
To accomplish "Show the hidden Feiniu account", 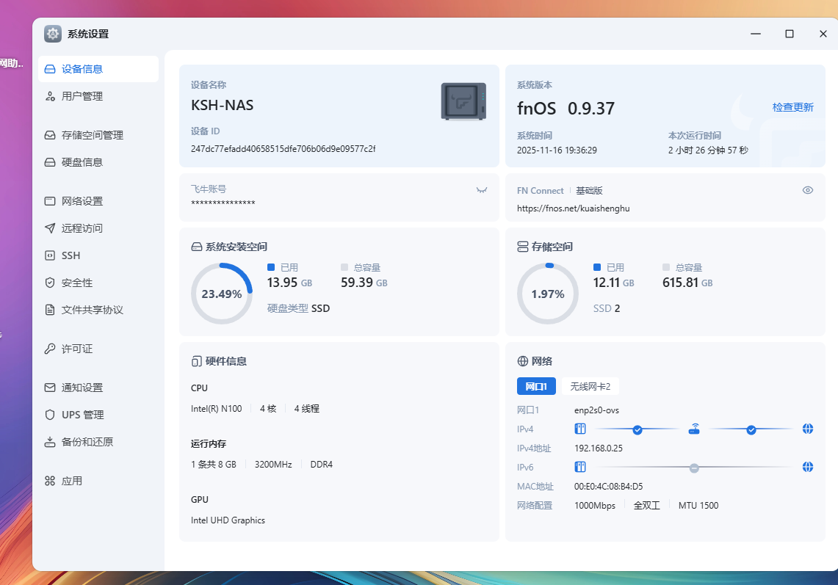I will pos(482,189).
